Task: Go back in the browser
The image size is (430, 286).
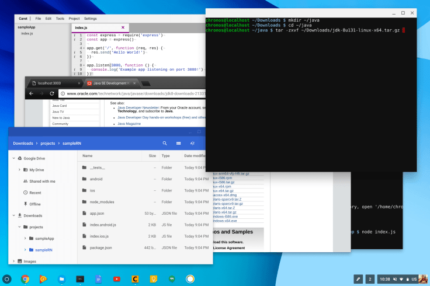Action: click(32, 93)
